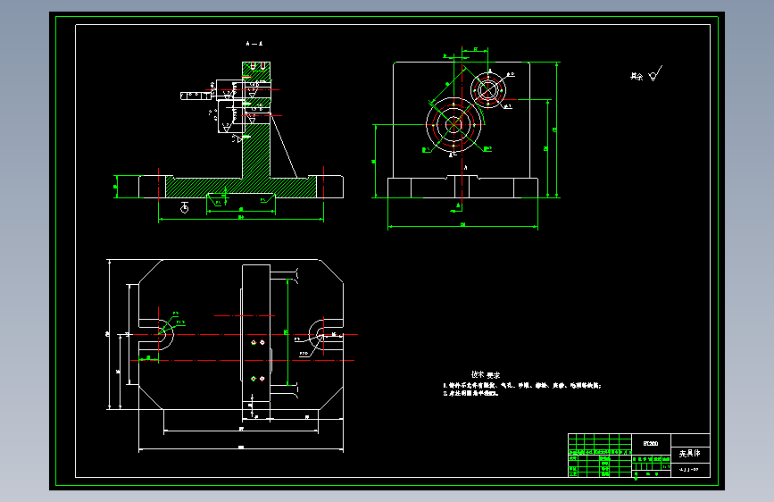Select the first technical requirement line of text
The image size is (774, 502).
[521, 385]
